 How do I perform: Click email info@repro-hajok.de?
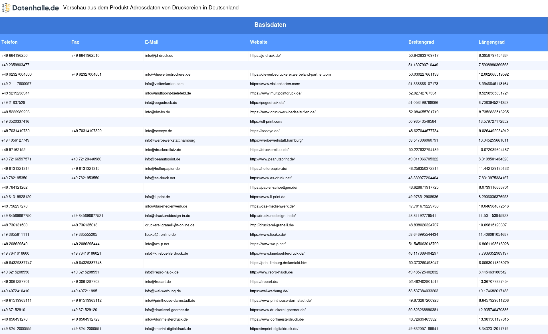point(162,272)
